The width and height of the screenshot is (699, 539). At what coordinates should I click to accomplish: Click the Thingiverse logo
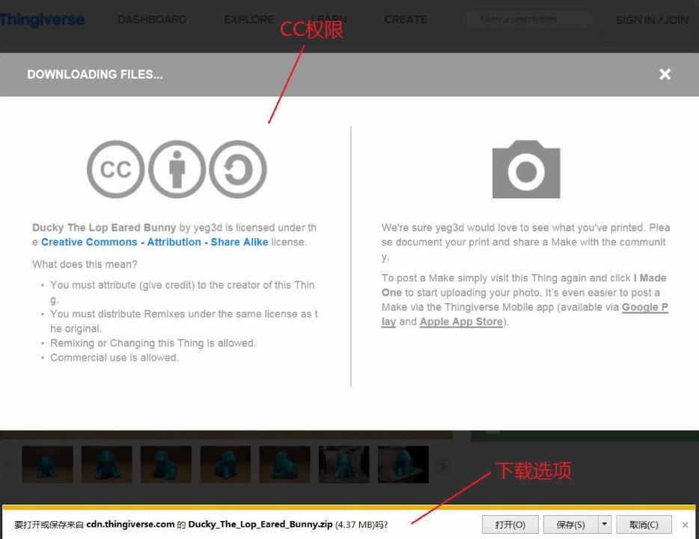pyautogui.click(x=42, y=19)
